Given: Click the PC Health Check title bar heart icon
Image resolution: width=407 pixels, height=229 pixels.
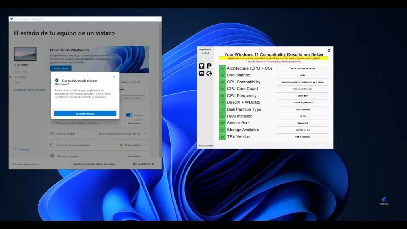Looking at the screenshot, I should 11,19.
